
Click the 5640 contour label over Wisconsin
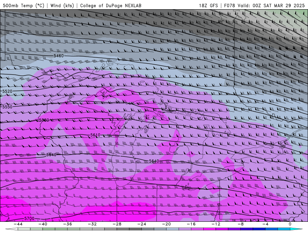(51, 155)
